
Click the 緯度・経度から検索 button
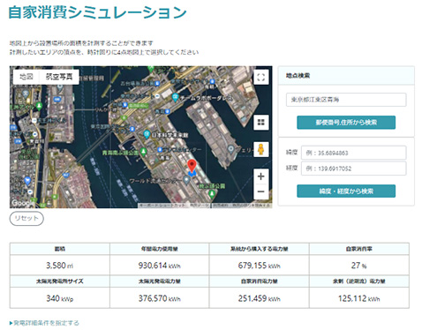click(x=346, y=191)
